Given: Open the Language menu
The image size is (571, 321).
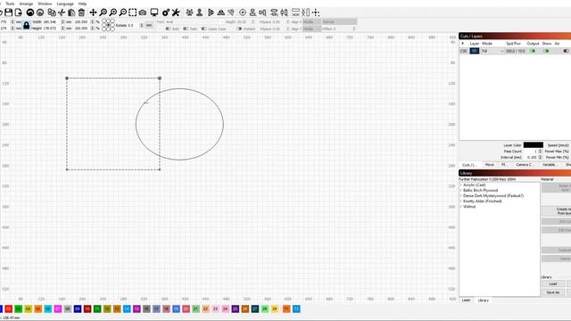Looking at the screenshot, I should click(65, 4).
